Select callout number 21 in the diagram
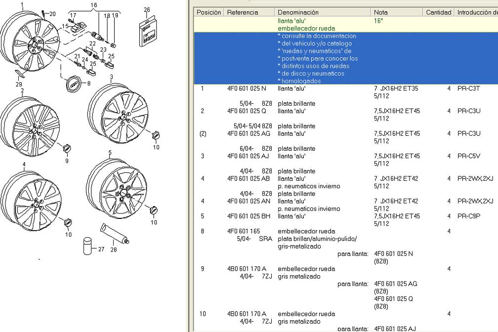 (x=78, y=56)
